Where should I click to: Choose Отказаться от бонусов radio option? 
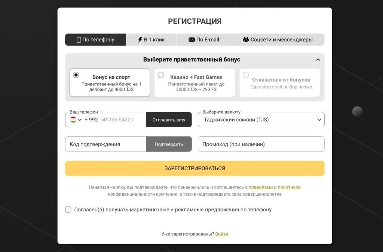[x=246, y=75]
